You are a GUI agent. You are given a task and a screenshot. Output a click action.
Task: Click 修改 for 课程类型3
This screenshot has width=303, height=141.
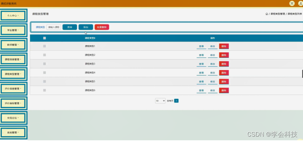pyautogui.click(x=213, y=64)
